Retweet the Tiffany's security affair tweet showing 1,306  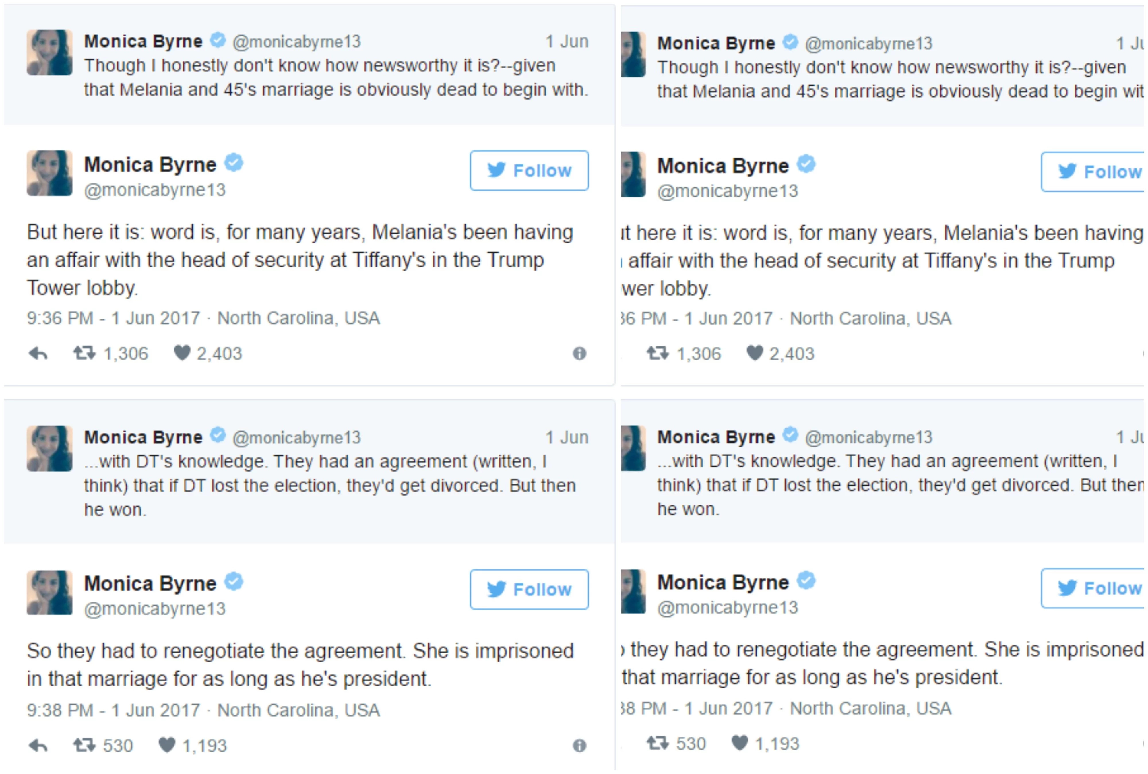coord(84,354)
